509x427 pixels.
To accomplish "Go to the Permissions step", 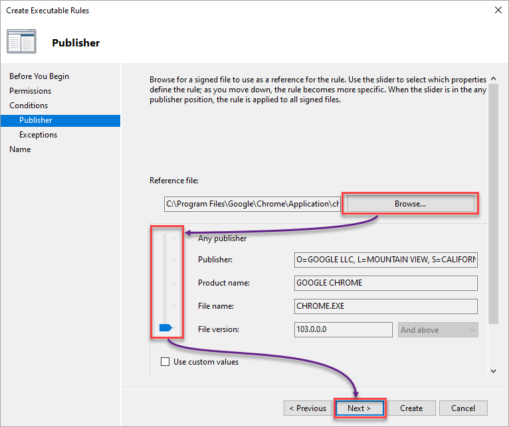I will coord(30,91).
